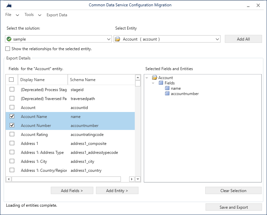Select the accountnumber item in tree

(x=185, y=93)
